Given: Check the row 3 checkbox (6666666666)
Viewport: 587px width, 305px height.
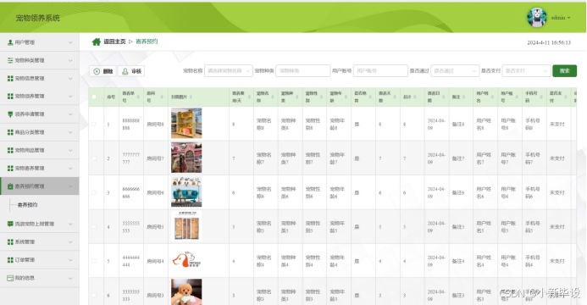Looking at the screenshot, I should coord(94,192).
